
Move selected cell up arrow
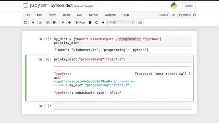point(63,23)
